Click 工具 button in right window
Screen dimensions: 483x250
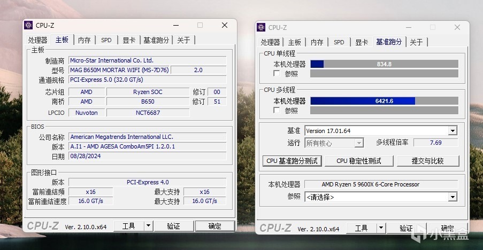pyautogui.click(x=362, y=228)
